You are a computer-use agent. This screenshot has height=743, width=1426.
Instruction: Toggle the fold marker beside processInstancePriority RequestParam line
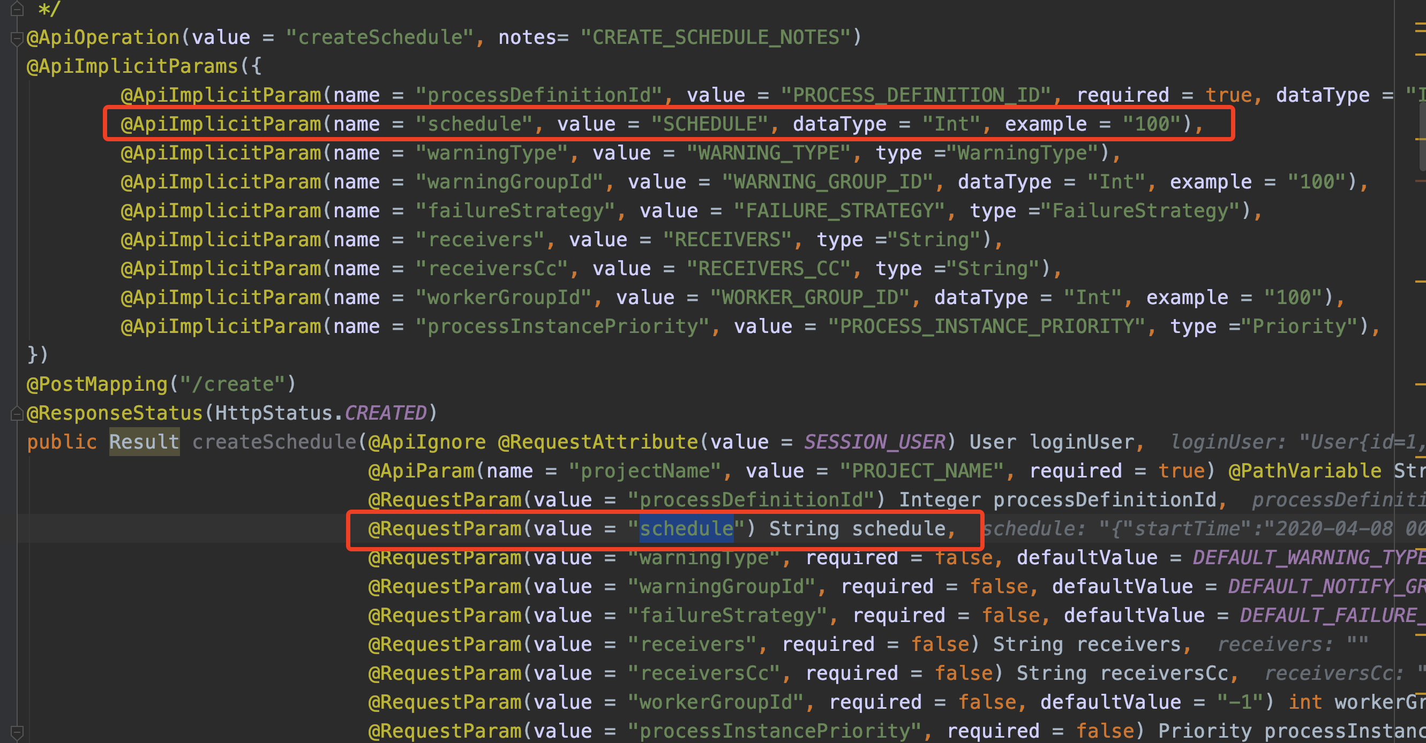click(17, 732)
